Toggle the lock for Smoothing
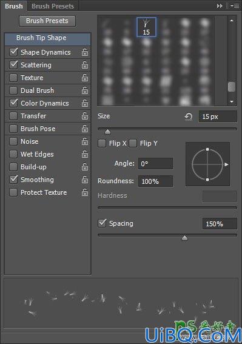This screenshot has height=344, width=242. coord(85,180)
